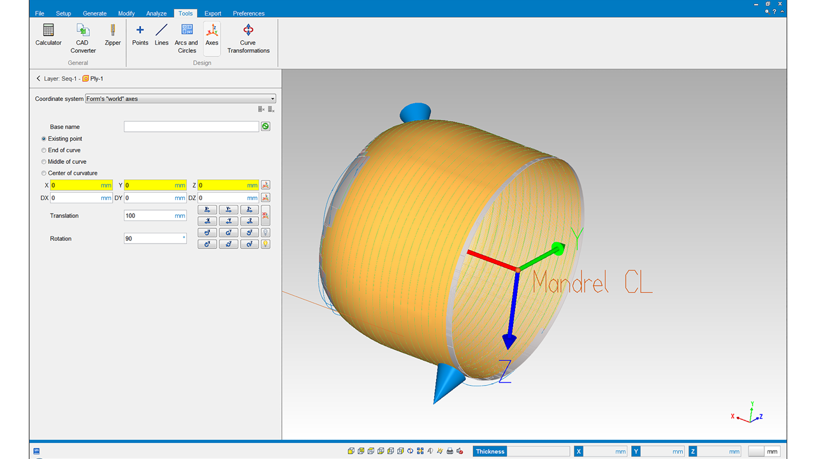Click the lit yellow lightbulb button
Image resolution: width=816 pixels, height=459 pixels.
click(x=265, y=244)
